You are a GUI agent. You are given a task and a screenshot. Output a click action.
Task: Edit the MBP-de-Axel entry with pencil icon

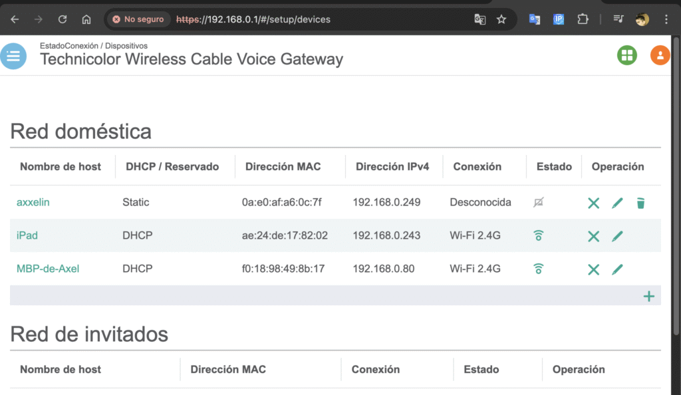pyautogui.click(x=617, y=269)
